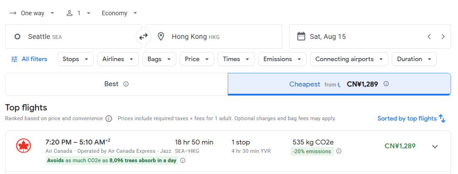Open All filters panel
The width and height of the screenshot is (458, 174).
coord(29,59)
